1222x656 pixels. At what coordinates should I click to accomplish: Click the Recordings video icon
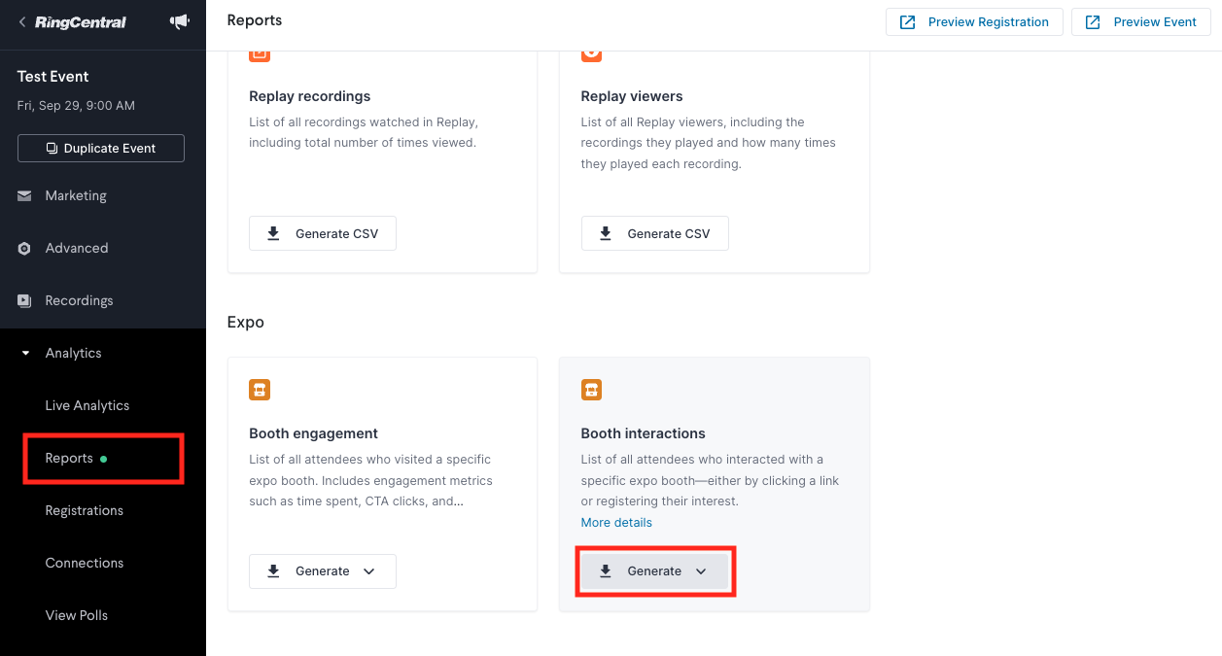25,301
